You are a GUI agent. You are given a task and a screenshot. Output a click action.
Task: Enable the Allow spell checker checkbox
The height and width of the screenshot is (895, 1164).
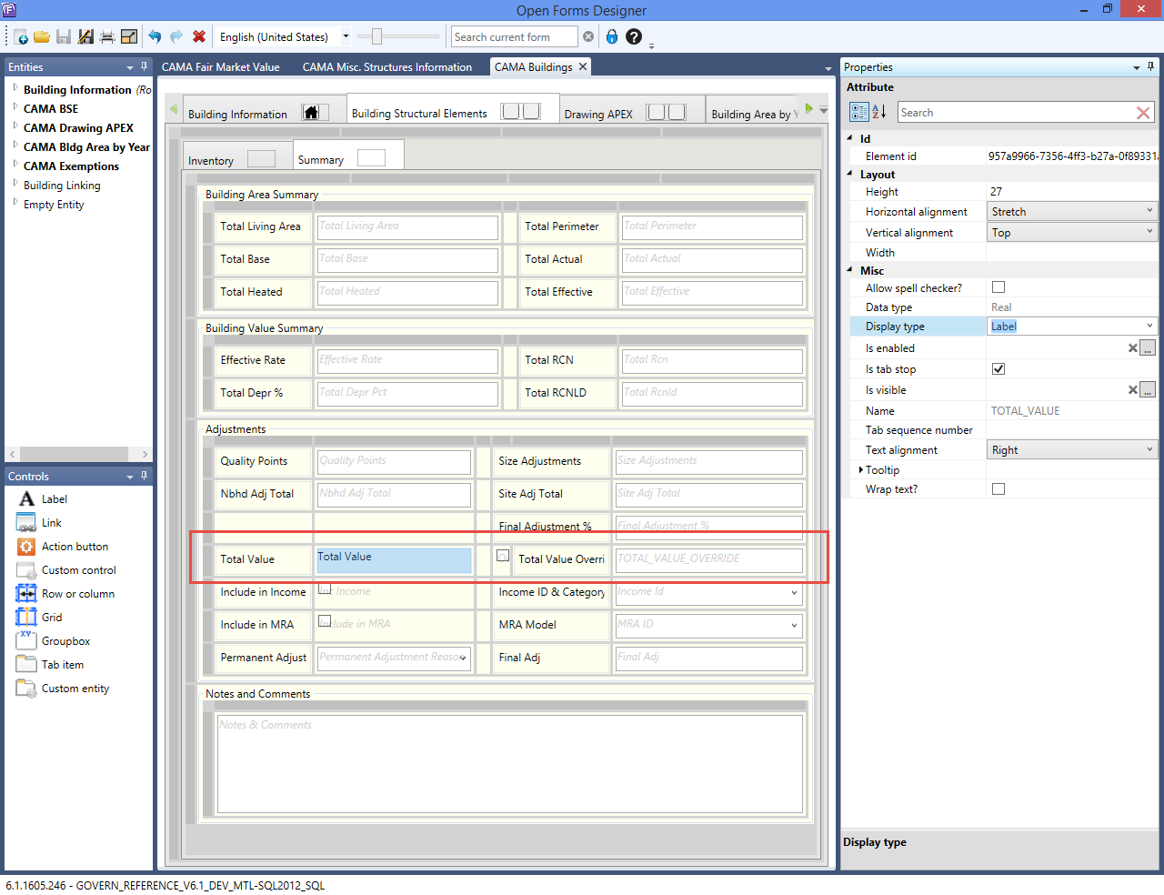[x=998, y=287]
